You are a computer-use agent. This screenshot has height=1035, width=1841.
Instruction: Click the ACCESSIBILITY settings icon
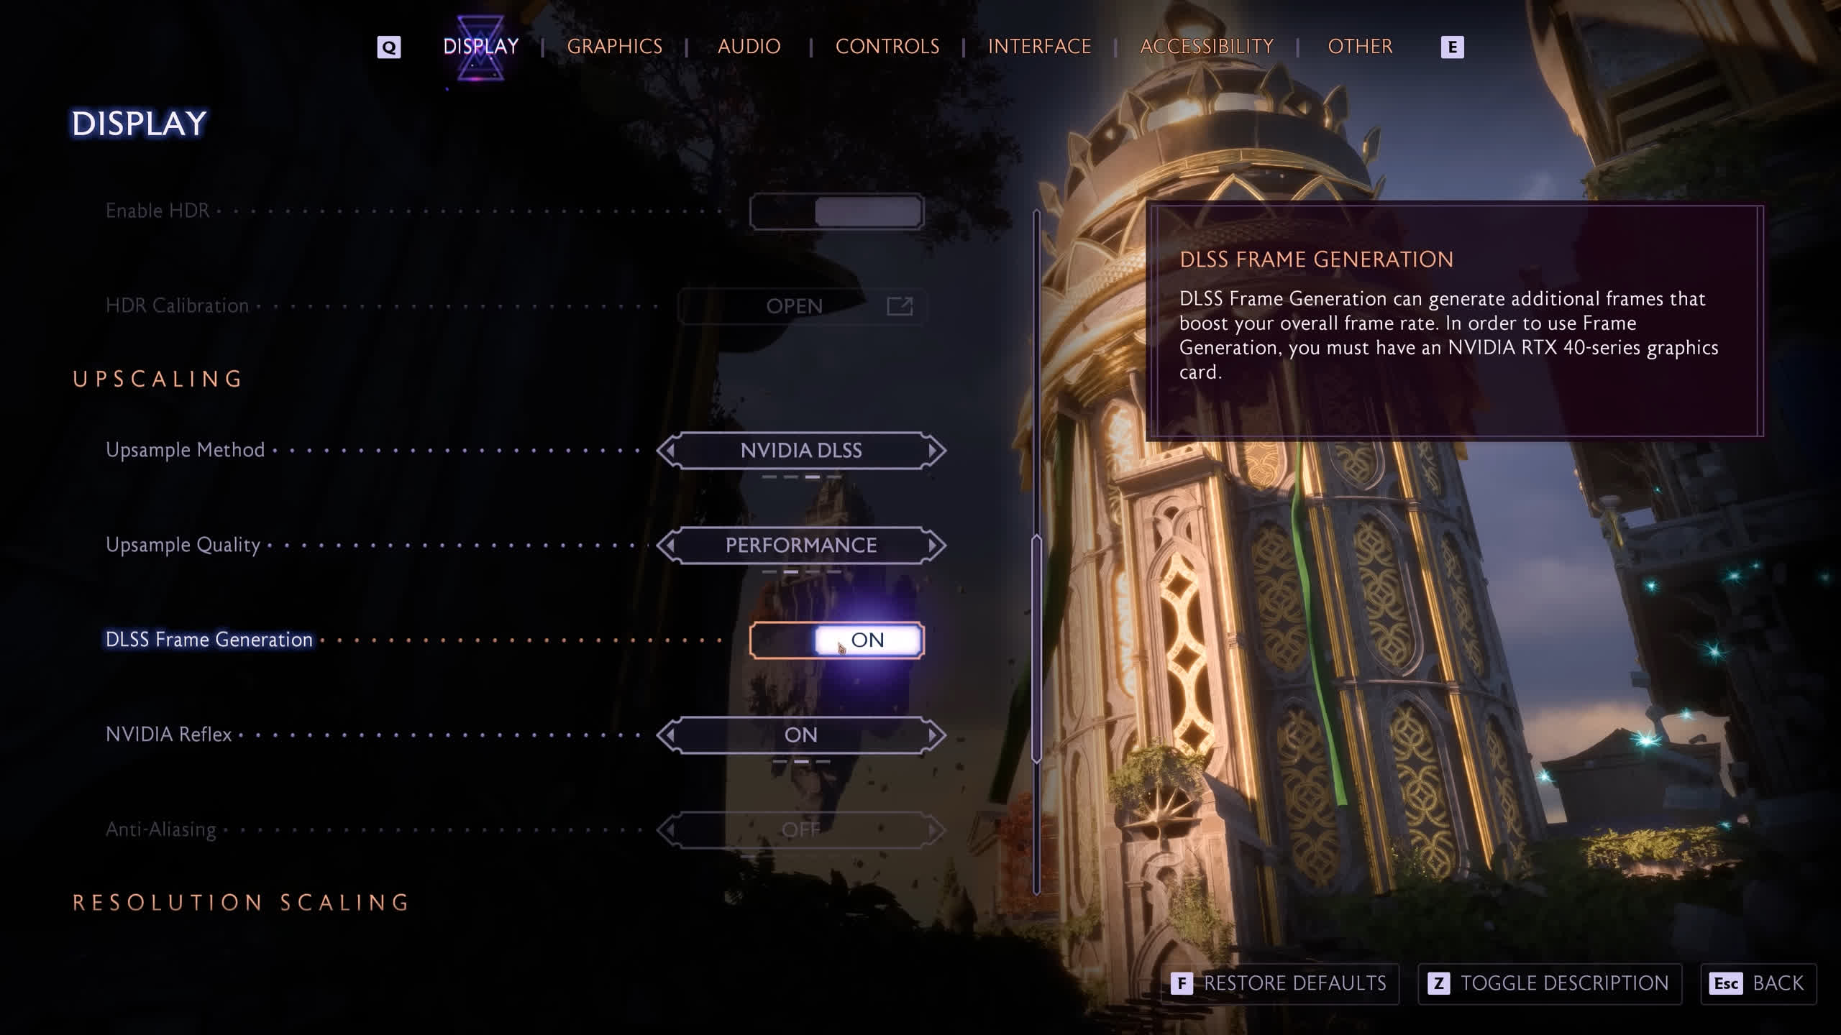(1207, 47)
